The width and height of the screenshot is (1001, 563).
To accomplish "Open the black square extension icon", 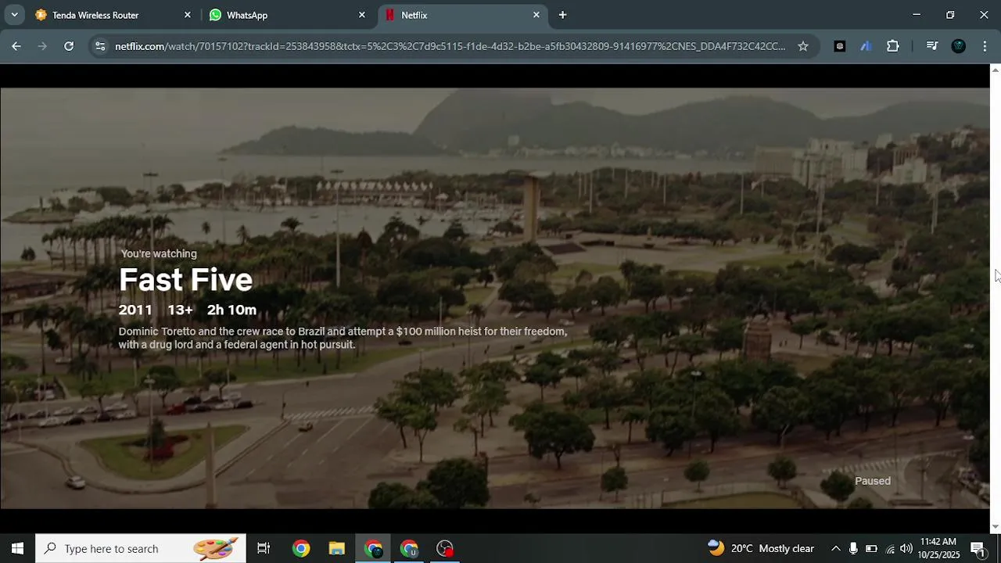I will [x=840, y=46].
